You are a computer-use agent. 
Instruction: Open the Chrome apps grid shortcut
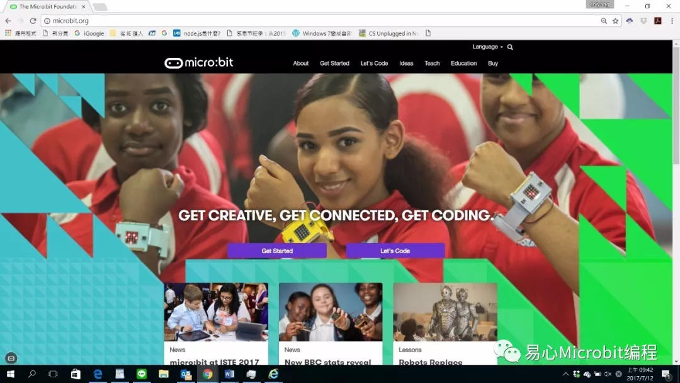point(8,33)
